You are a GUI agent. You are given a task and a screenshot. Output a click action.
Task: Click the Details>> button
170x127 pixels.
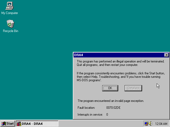tap(133, 88)
